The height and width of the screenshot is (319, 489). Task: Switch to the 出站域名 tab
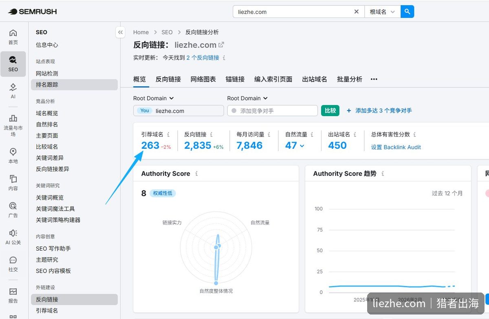tap(315, 79)
